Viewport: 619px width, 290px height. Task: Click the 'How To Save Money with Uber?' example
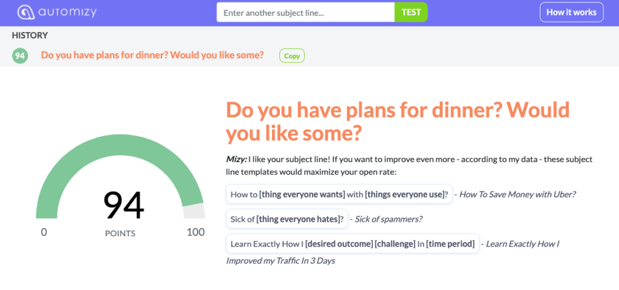[517, 194]
